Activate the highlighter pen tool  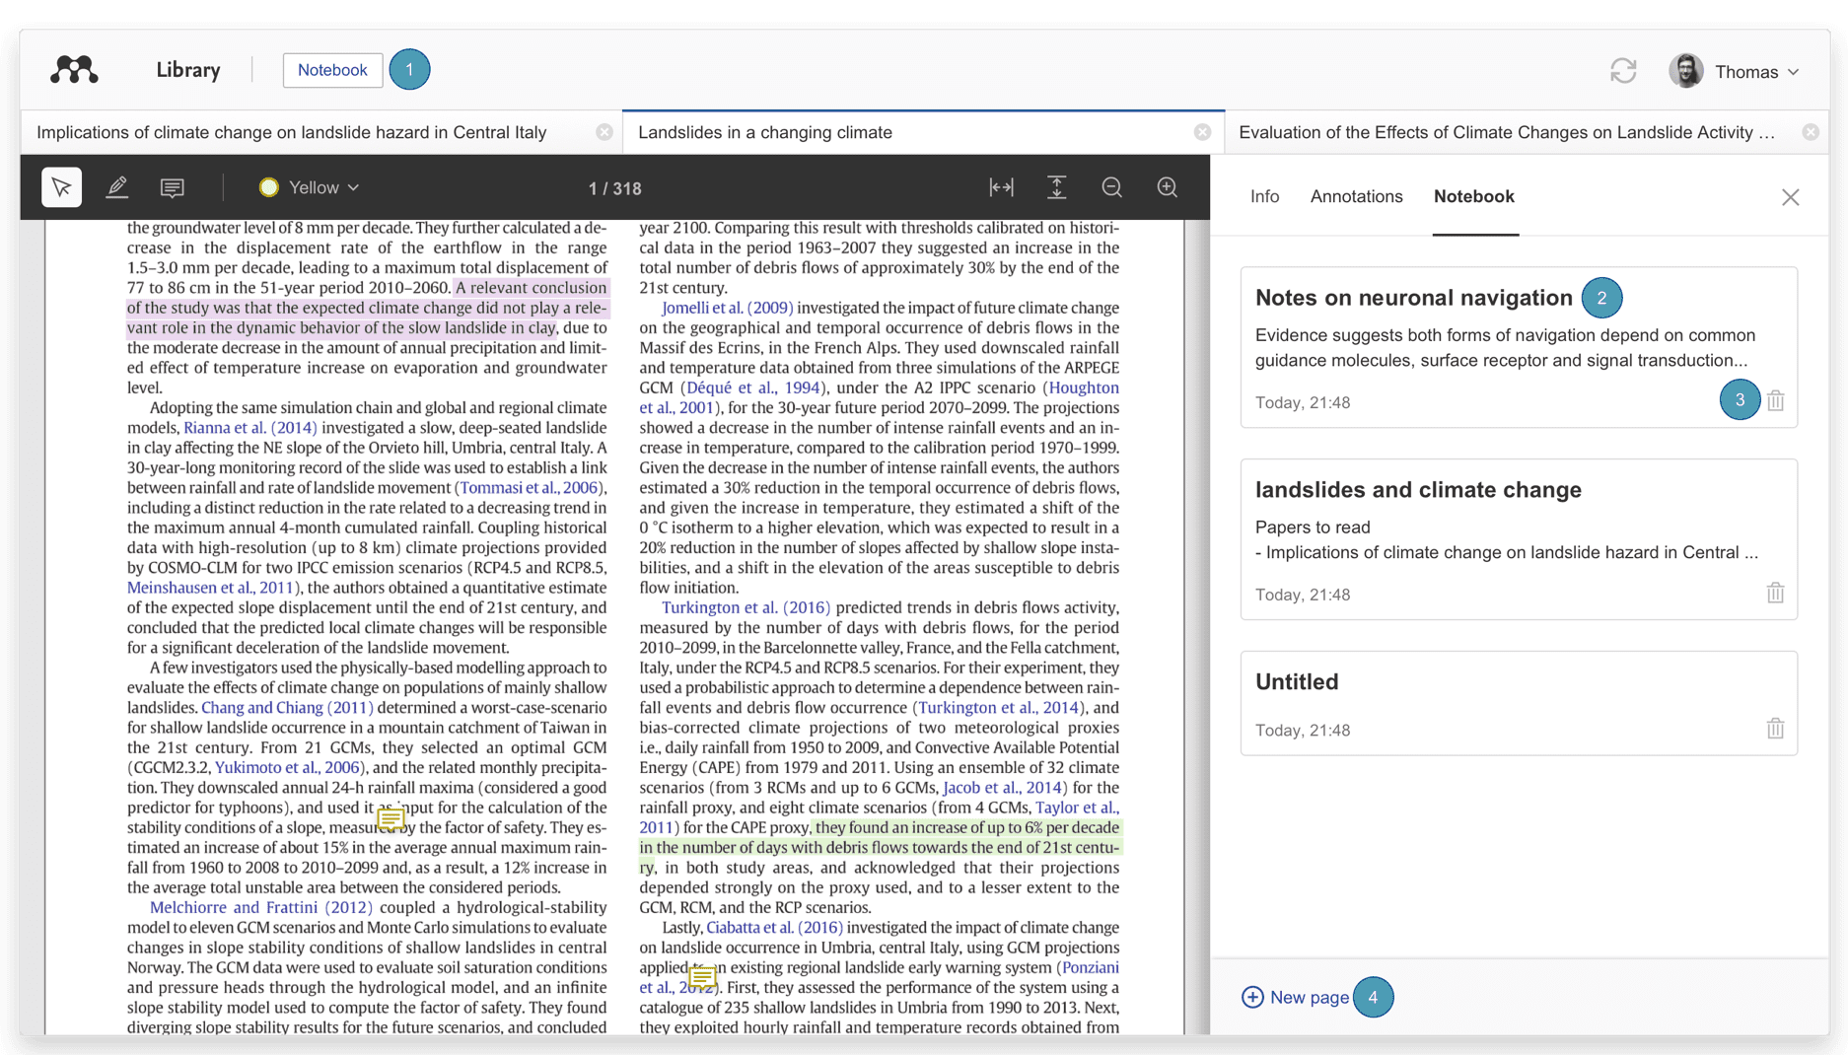(x=117, y=187)
